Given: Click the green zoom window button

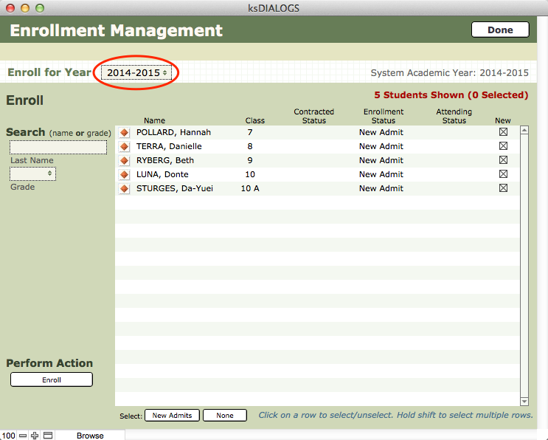Looking at the screenshot, I should pyautogui.click(x=40, y=7).
